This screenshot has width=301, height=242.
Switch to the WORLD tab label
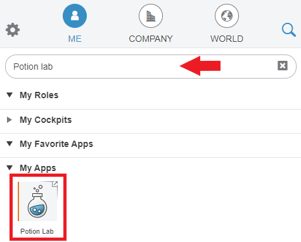tap(227, 39)
